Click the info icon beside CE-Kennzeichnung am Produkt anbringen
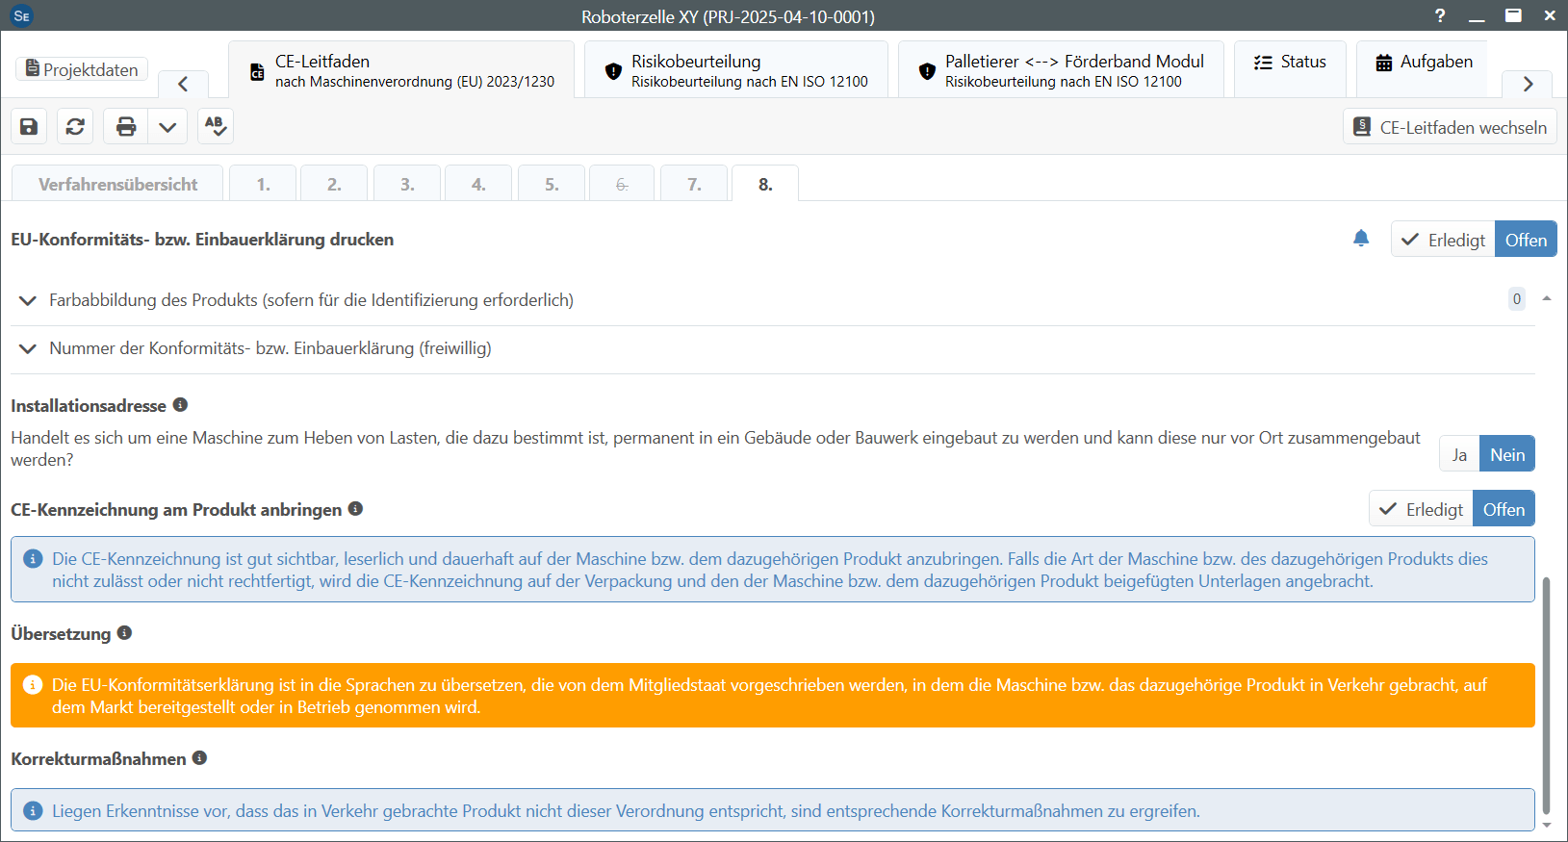The image size is (1568, 842). point(355,509)
